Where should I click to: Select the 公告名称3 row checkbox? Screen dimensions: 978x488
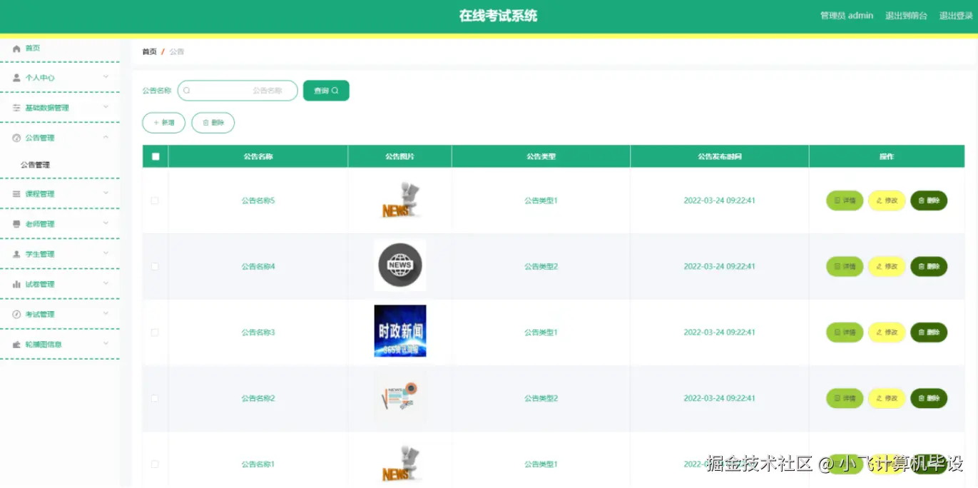[x=155, y=332]
